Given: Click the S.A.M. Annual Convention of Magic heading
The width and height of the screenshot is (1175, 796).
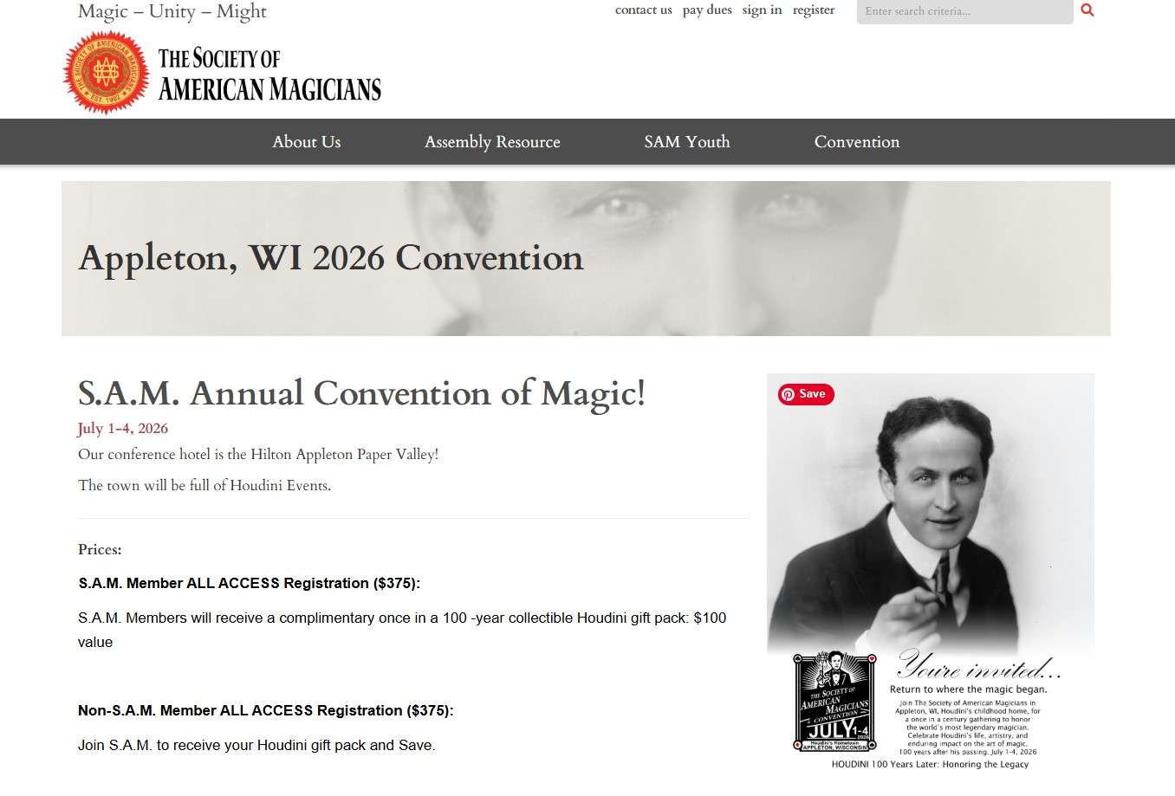Looking at the screenshot, I should (x=361, y=393).
